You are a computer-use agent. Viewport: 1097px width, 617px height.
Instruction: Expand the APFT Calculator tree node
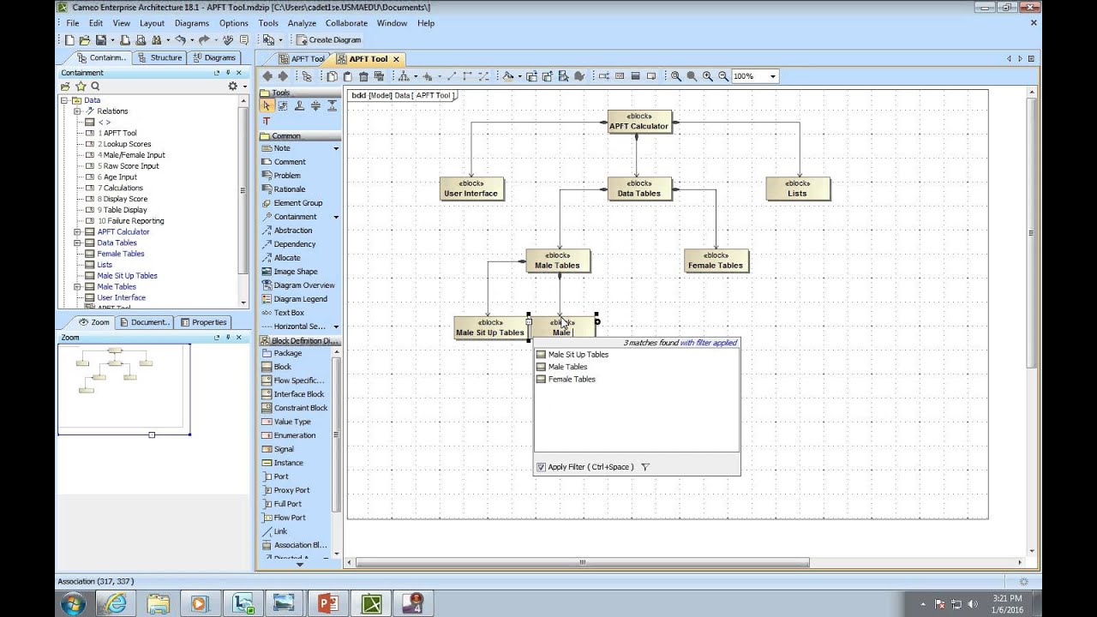77,232
